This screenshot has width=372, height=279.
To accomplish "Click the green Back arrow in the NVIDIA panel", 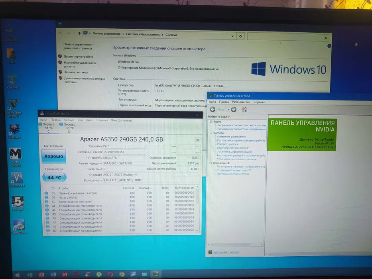I will coord(213,109).
